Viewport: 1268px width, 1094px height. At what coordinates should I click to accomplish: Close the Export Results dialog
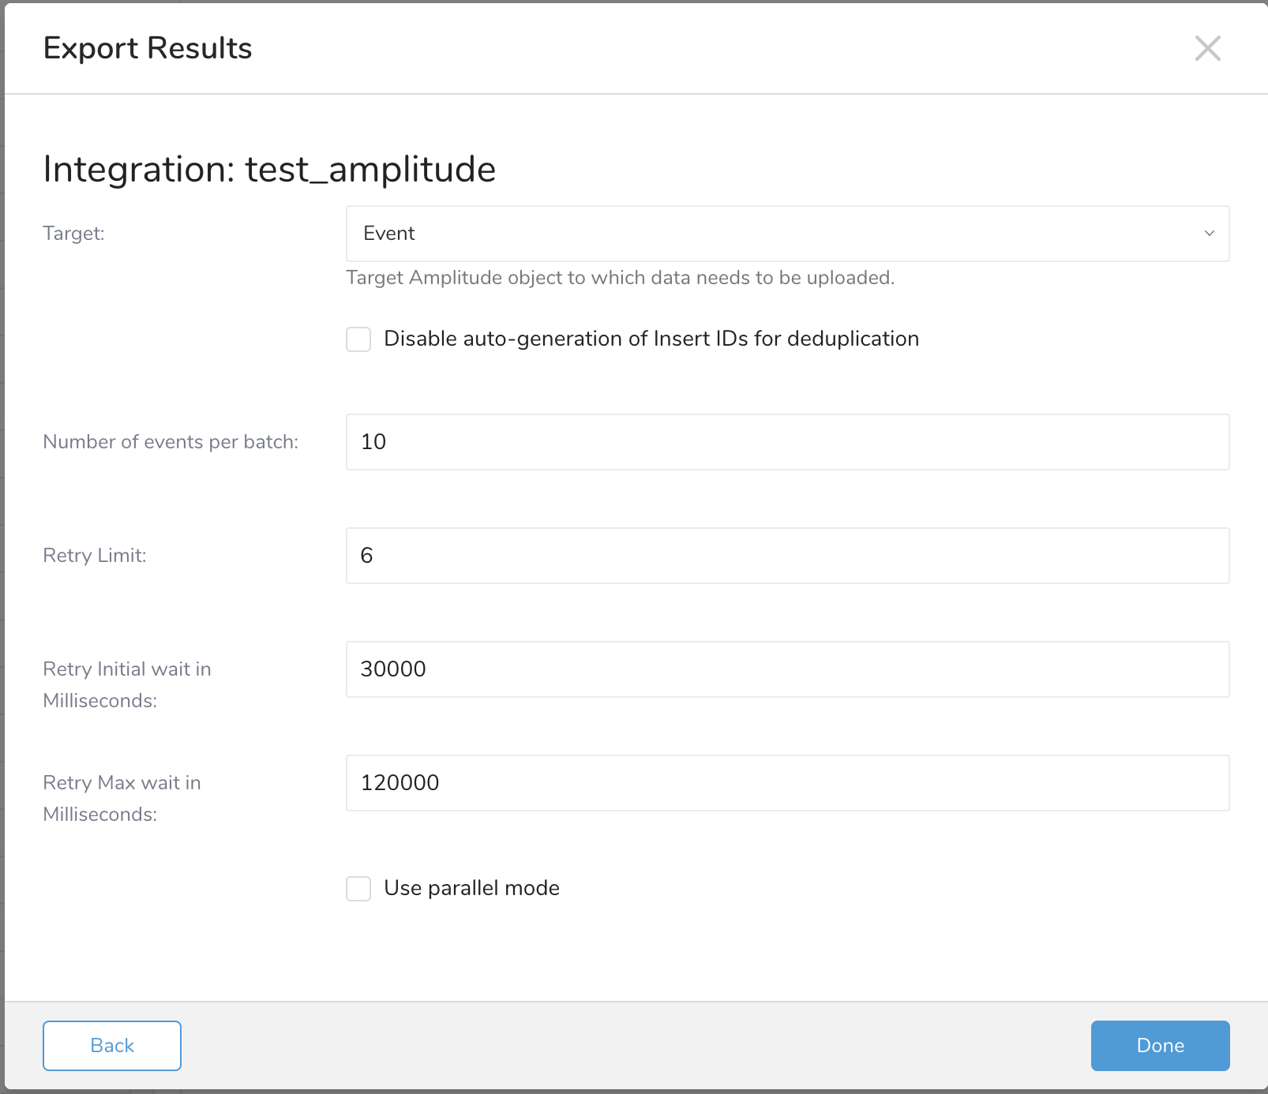click(x=1207, y=48)
